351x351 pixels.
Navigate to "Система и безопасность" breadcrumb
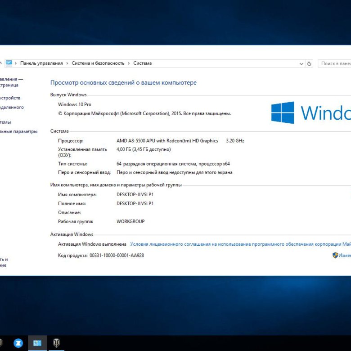pyautogui.click(x=98, y=63)
